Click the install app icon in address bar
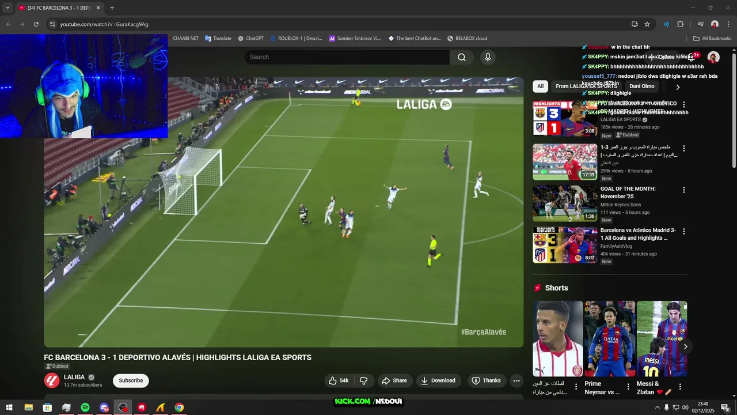This screenshot has height=415, width=737. pos(635,24)
